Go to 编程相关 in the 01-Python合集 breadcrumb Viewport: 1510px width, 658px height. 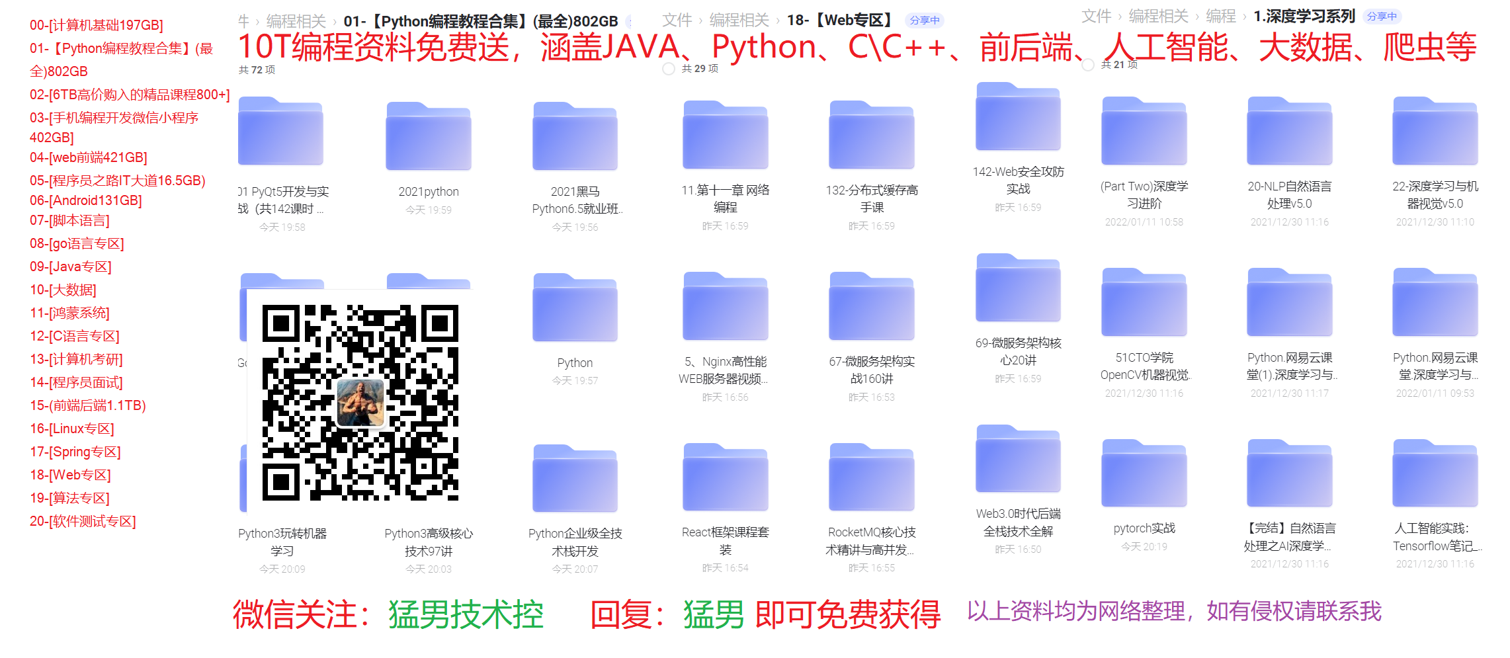[x=296, y=21]
